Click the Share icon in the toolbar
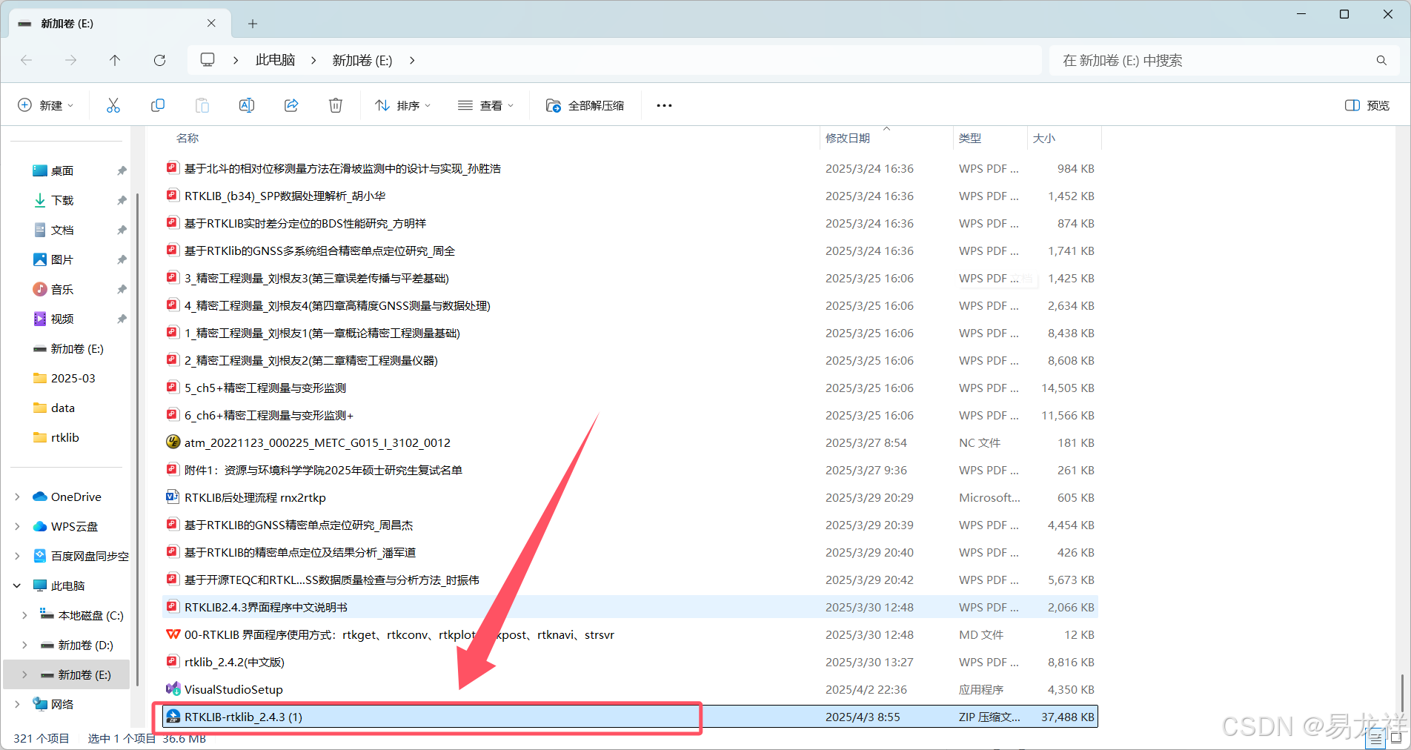This screenshot has height=750, width=1411. (x=290, y=105)
